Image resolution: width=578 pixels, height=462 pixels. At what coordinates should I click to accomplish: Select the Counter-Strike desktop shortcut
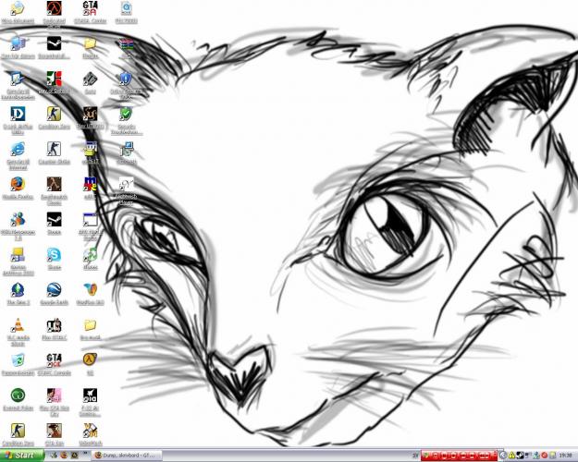(54, 150)
